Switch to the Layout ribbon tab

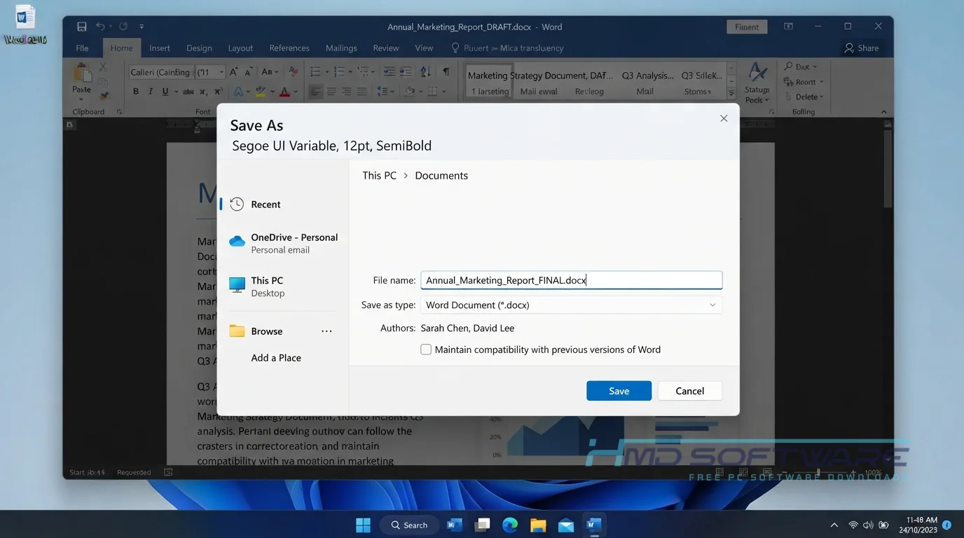(240, 48)
